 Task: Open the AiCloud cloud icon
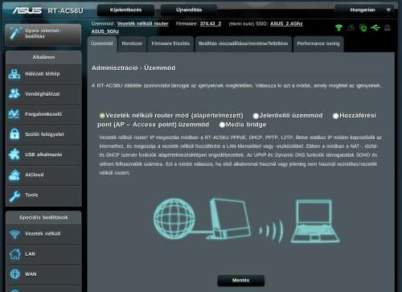click(14, 175)
